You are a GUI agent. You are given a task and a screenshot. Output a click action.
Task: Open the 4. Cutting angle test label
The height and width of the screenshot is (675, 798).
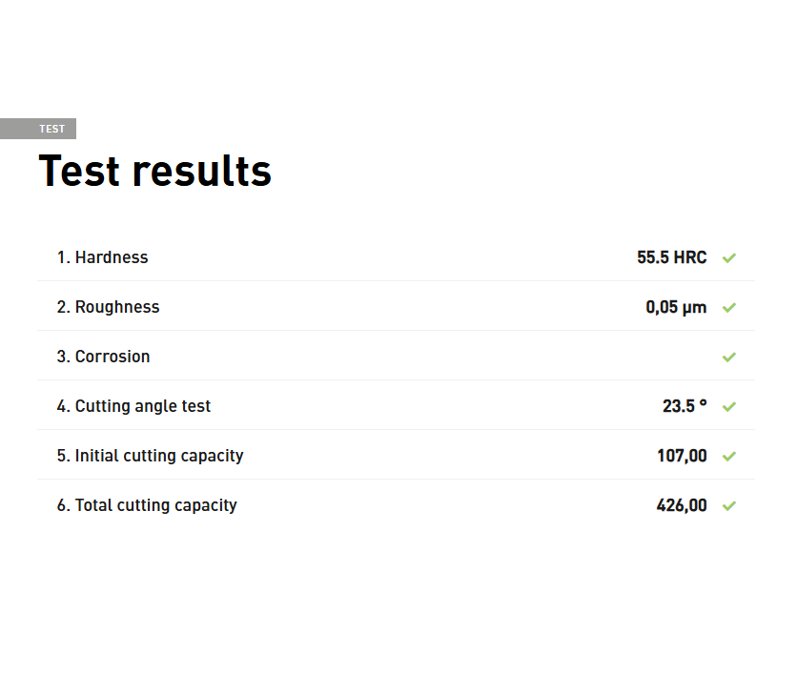coord(133,406)
